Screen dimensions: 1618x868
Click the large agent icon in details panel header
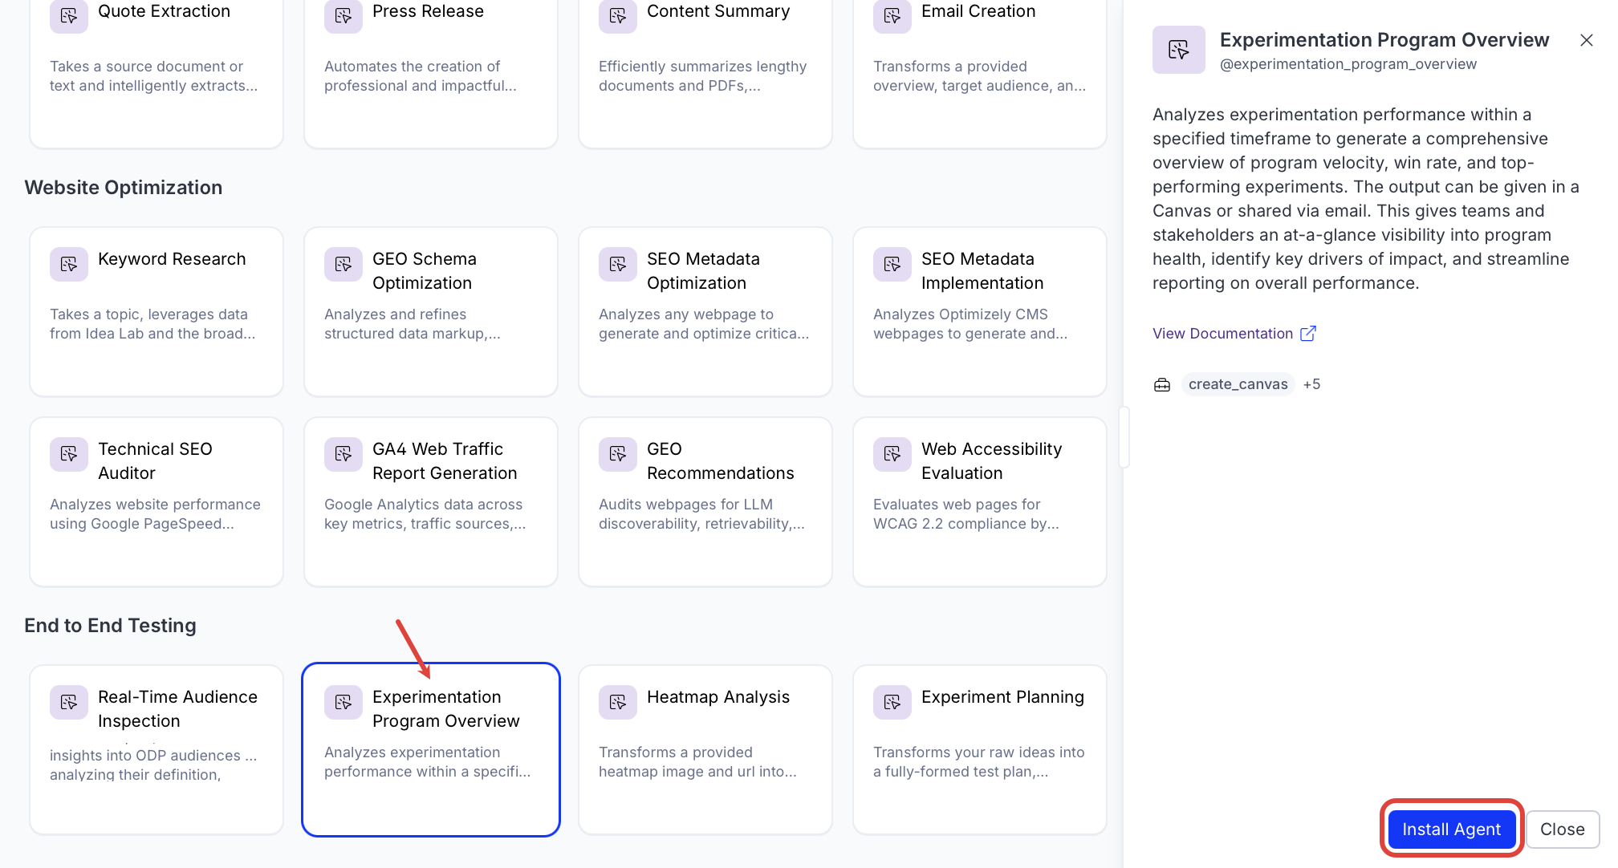[x=1178, y=50]
